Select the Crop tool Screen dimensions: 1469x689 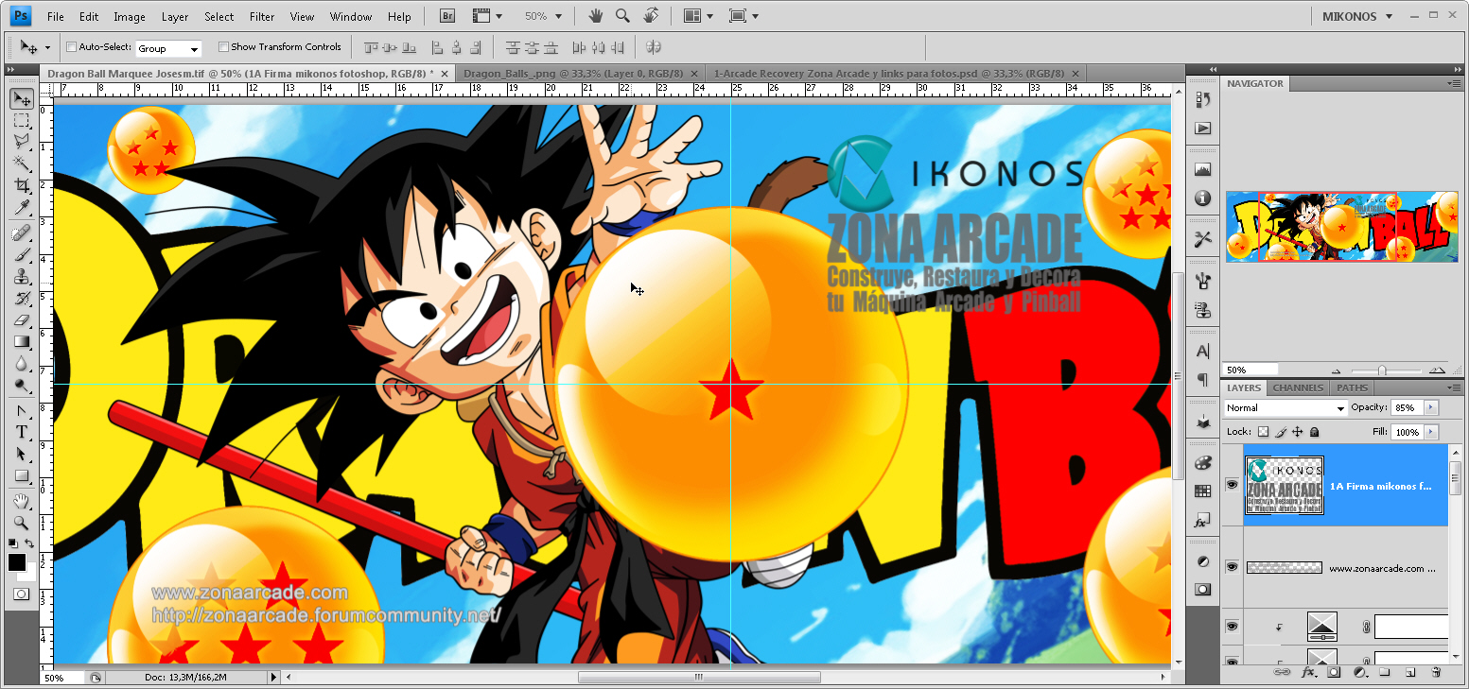(22, 185)
